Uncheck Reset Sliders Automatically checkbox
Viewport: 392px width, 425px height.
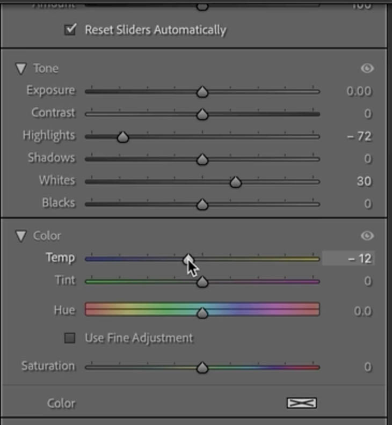tap(70, 30)
